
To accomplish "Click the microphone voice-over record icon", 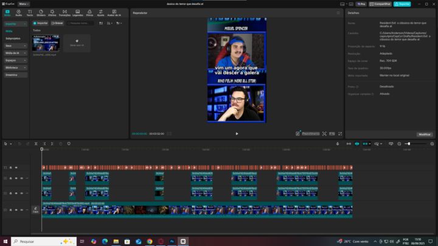I will click(x=338, y=144).
